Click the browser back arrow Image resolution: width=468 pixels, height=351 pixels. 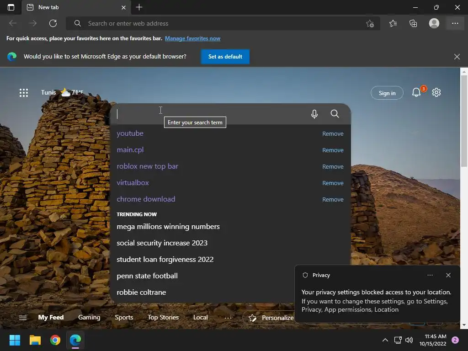pyautogui.click(x=12, y=23)
